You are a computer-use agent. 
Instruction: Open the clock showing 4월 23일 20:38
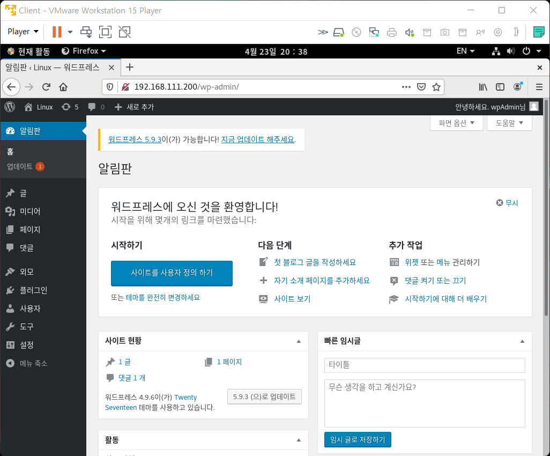tap(276, 52)
